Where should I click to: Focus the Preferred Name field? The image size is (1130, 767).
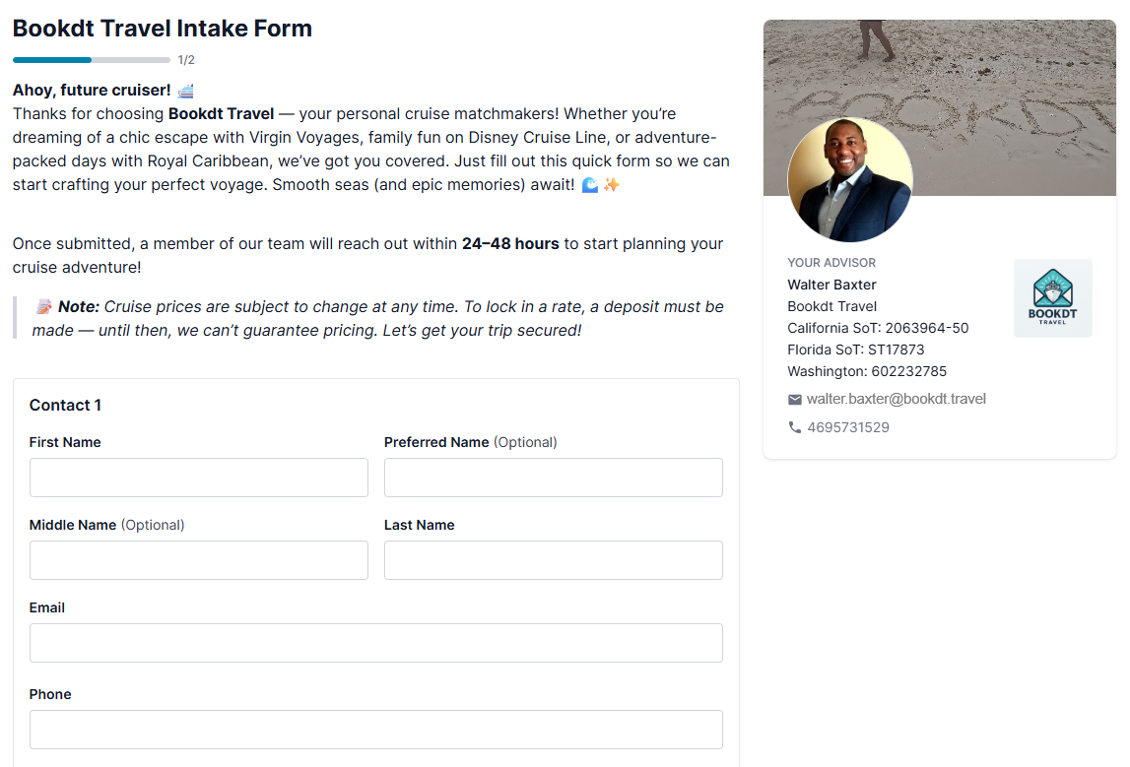(x=554, y=478)
